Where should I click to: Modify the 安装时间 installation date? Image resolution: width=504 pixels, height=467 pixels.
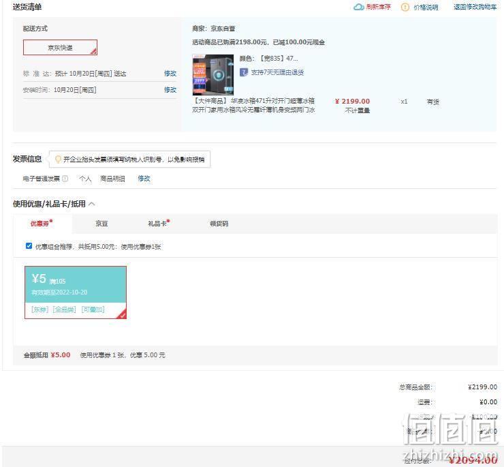click(x=170, y=90)
